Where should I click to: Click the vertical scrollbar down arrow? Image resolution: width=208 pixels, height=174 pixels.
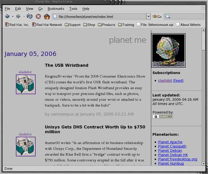coord(204,163)
